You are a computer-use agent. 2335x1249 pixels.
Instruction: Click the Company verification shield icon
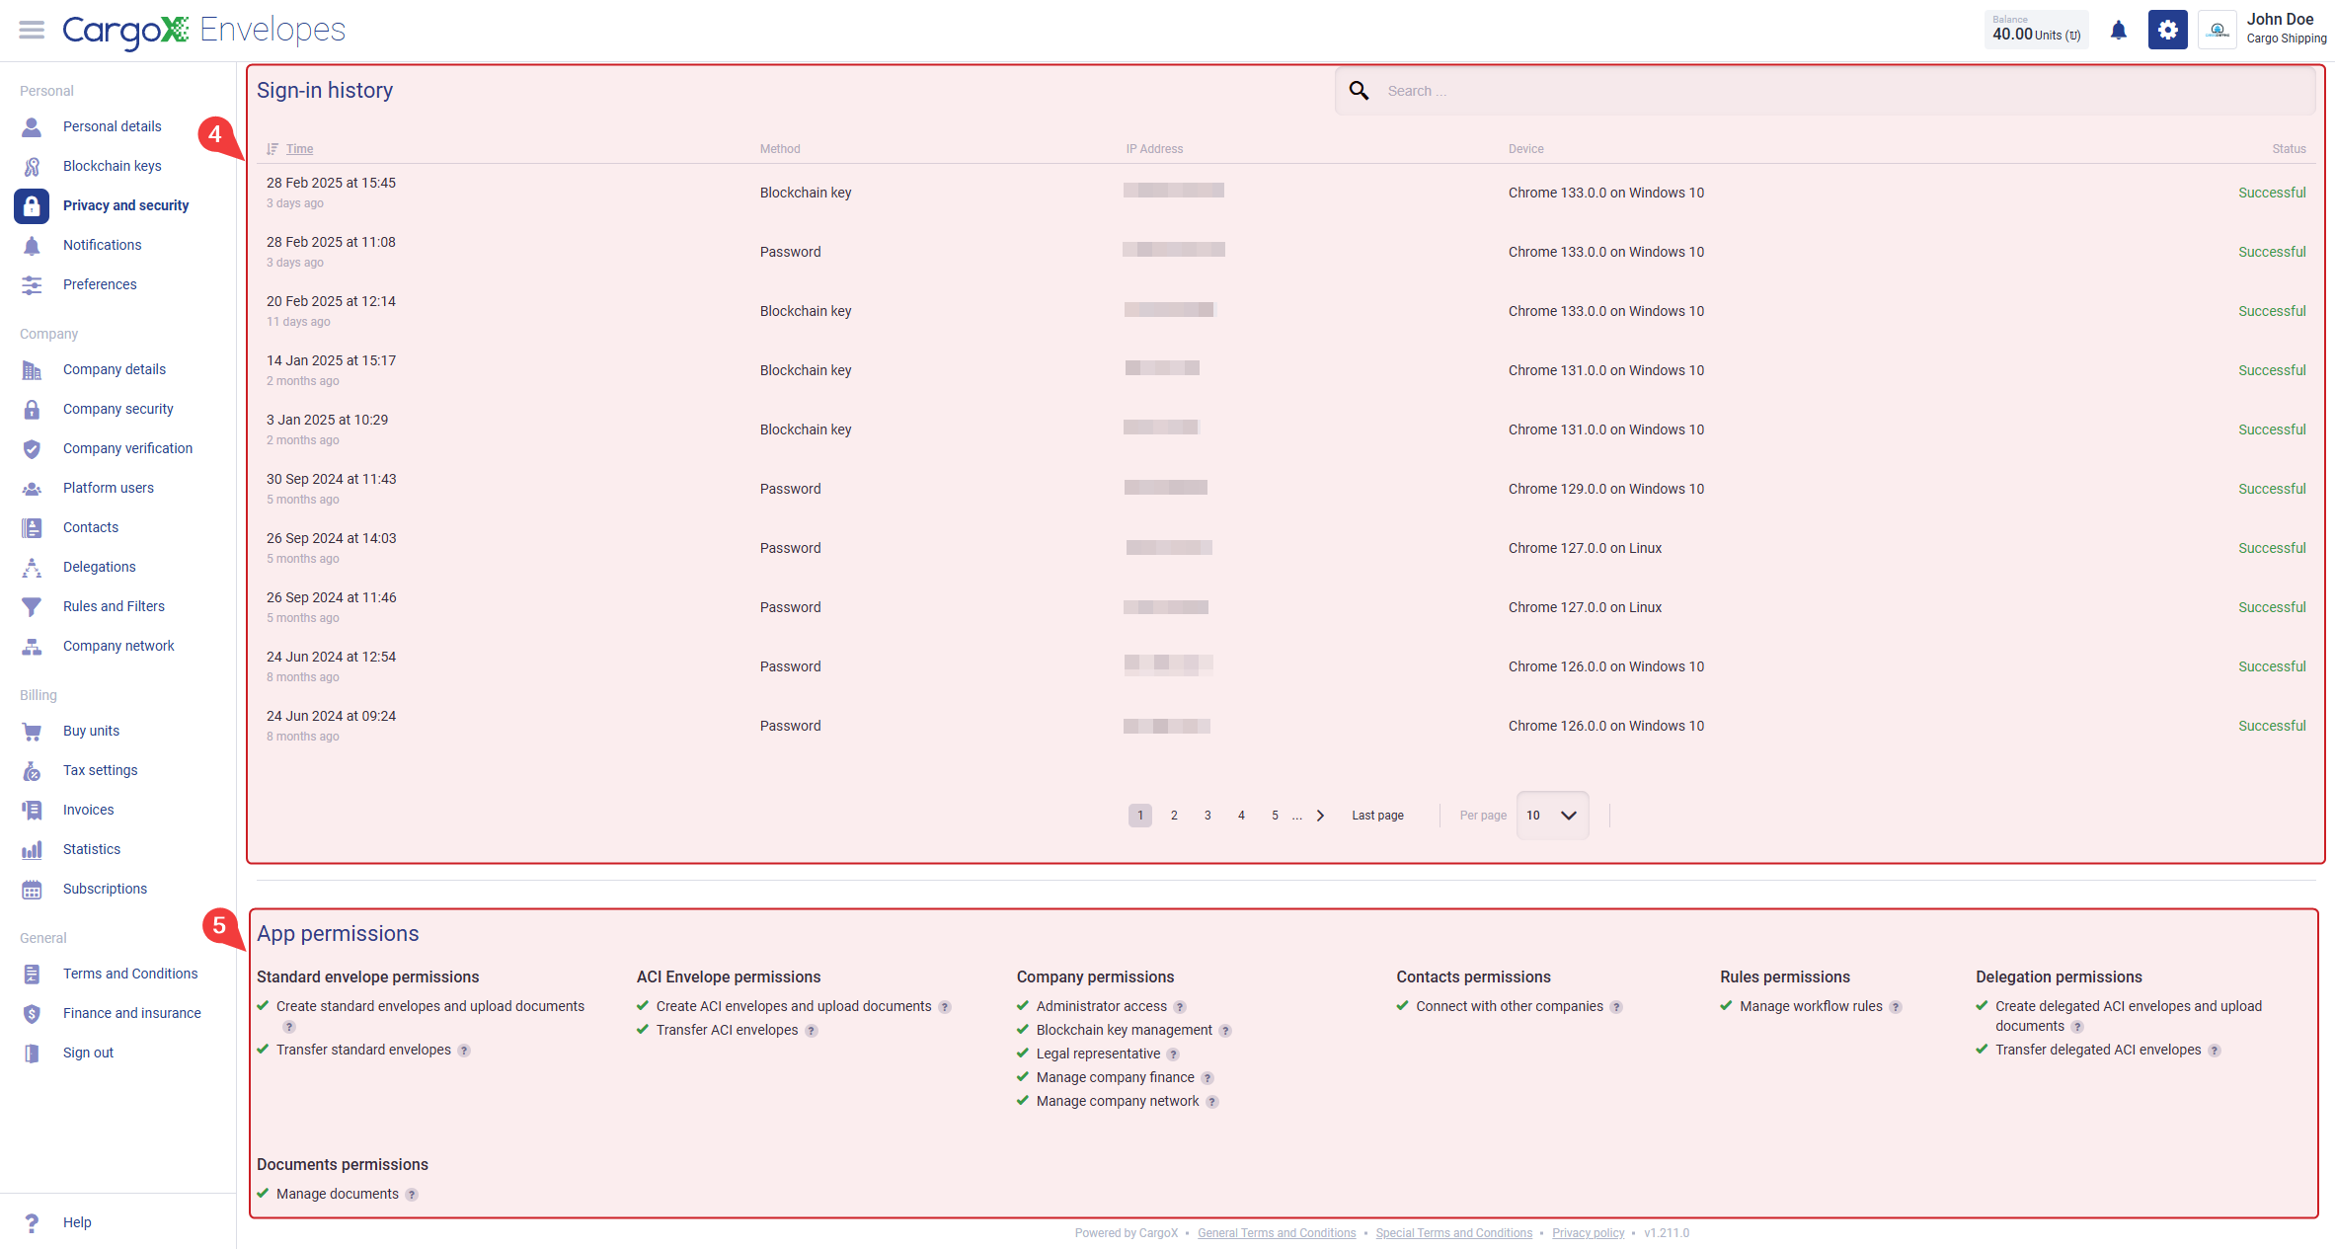[32, 448]
